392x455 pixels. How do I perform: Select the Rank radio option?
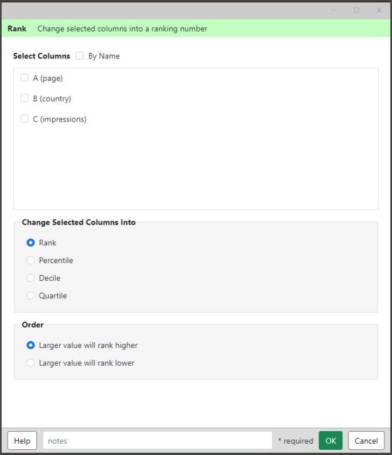(31, 242)
